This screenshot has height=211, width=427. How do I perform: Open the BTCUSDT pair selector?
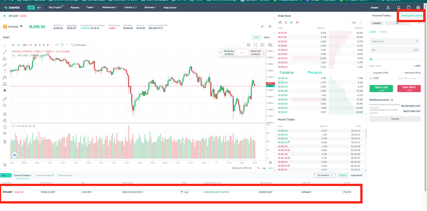point(14,26)
